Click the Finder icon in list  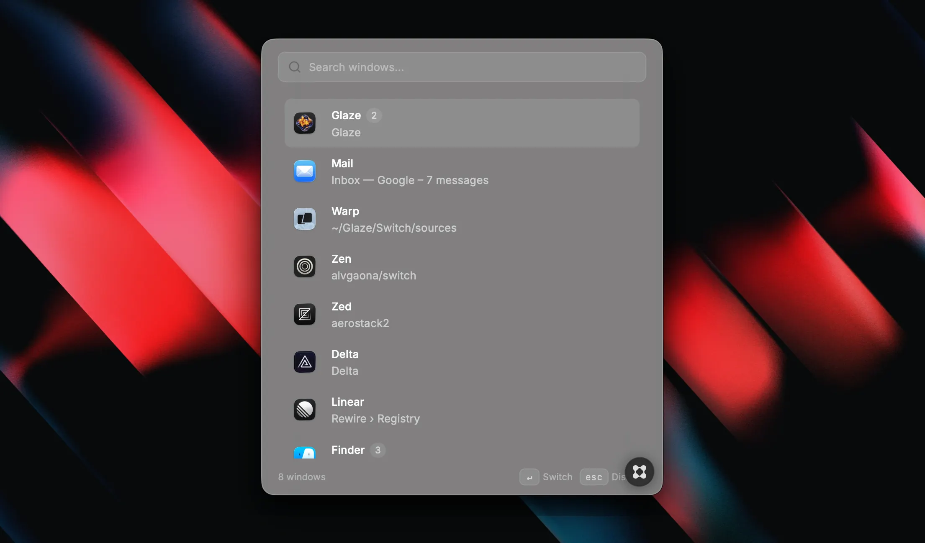tap(305, 453)
